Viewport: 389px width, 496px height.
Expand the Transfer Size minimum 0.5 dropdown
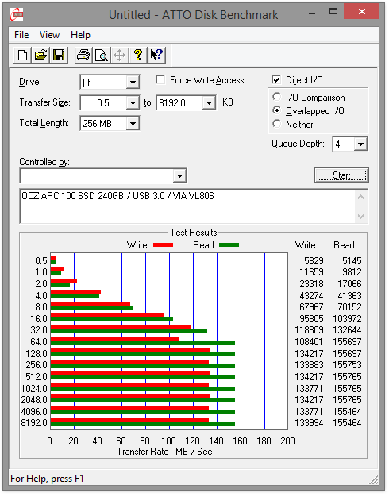[133, 103]
